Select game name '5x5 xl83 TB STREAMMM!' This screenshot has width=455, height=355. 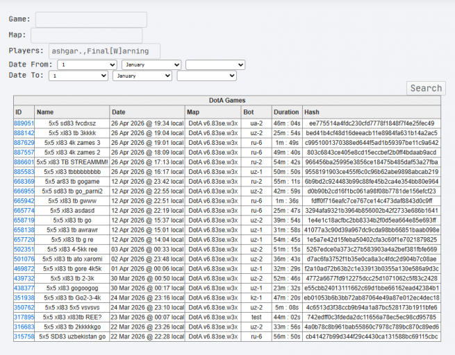pos(72,162)
